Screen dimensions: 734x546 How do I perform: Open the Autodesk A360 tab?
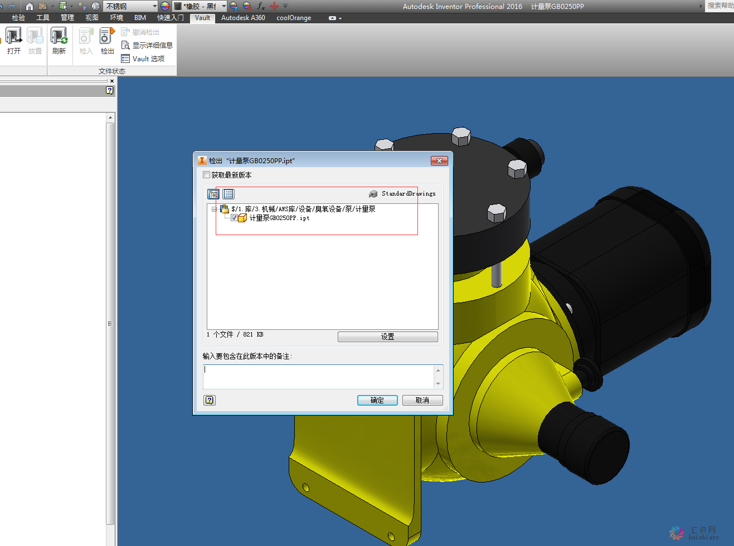pyautogui.click(x=243, y=18)
